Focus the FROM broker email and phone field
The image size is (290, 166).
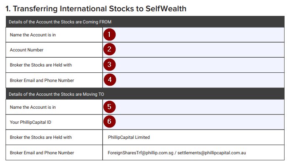coord(194,80)
